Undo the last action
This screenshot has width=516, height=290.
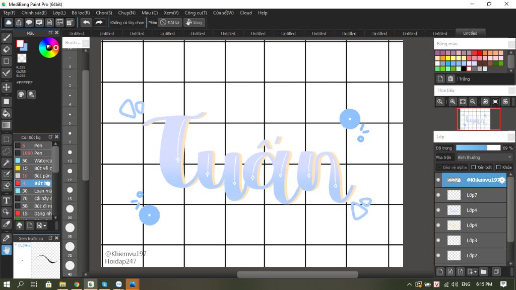[86, 22]
